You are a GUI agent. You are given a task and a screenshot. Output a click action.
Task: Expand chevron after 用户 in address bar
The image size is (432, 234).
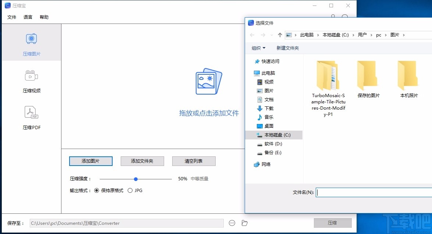pyautogui.click(x=371, y=35)
